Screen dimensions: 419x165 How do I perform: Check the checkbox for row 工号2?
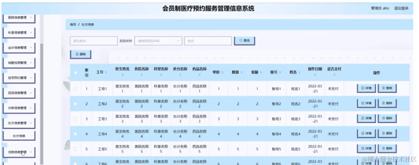(75, 104)
